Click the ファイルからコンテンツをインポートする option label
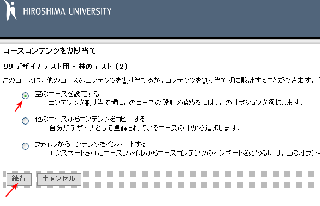The height and width of the screenshot is (206, 320). (x=91, y=144)
